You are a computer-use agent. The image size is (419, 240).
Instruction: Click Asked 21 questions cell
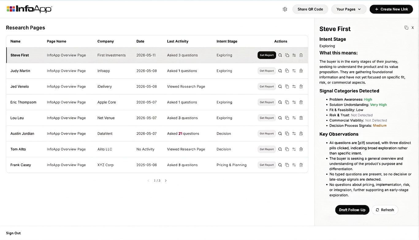pyautogui.click(x=183, y=133)
